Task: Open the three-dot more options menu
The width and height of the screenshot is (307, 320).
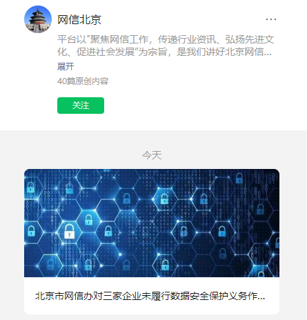Action: 271,19
